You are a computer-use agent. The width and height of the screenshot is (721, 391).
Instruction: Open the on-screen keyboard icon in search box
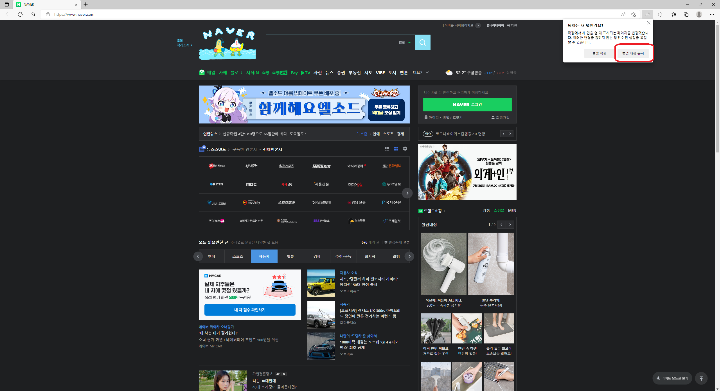click(402, 42)
